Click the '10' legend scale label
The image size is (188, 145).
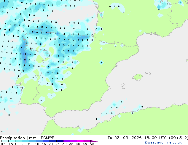37,144
